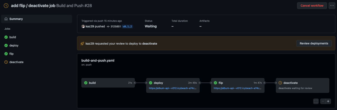The image size is (337, 110).
Task: Zoom out the workflow graph with minus
Action: point(323,101)
